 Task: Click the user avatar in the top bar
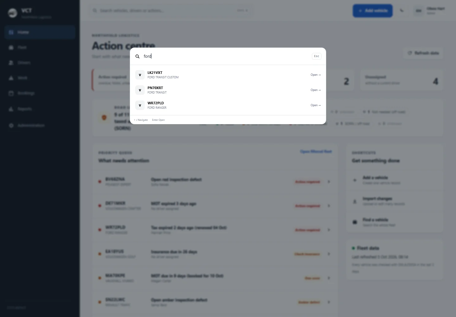[x=419, y=11]
